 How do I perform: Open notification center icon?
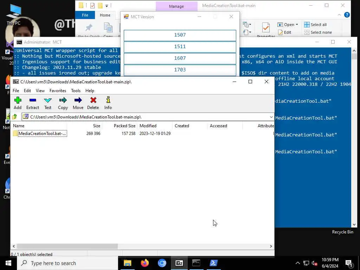348,263
